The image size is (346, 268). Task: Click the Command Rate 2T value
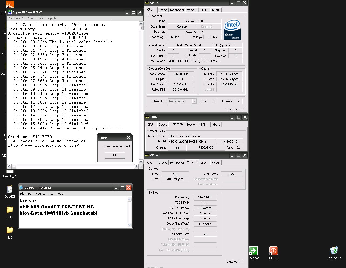(205, 234)
